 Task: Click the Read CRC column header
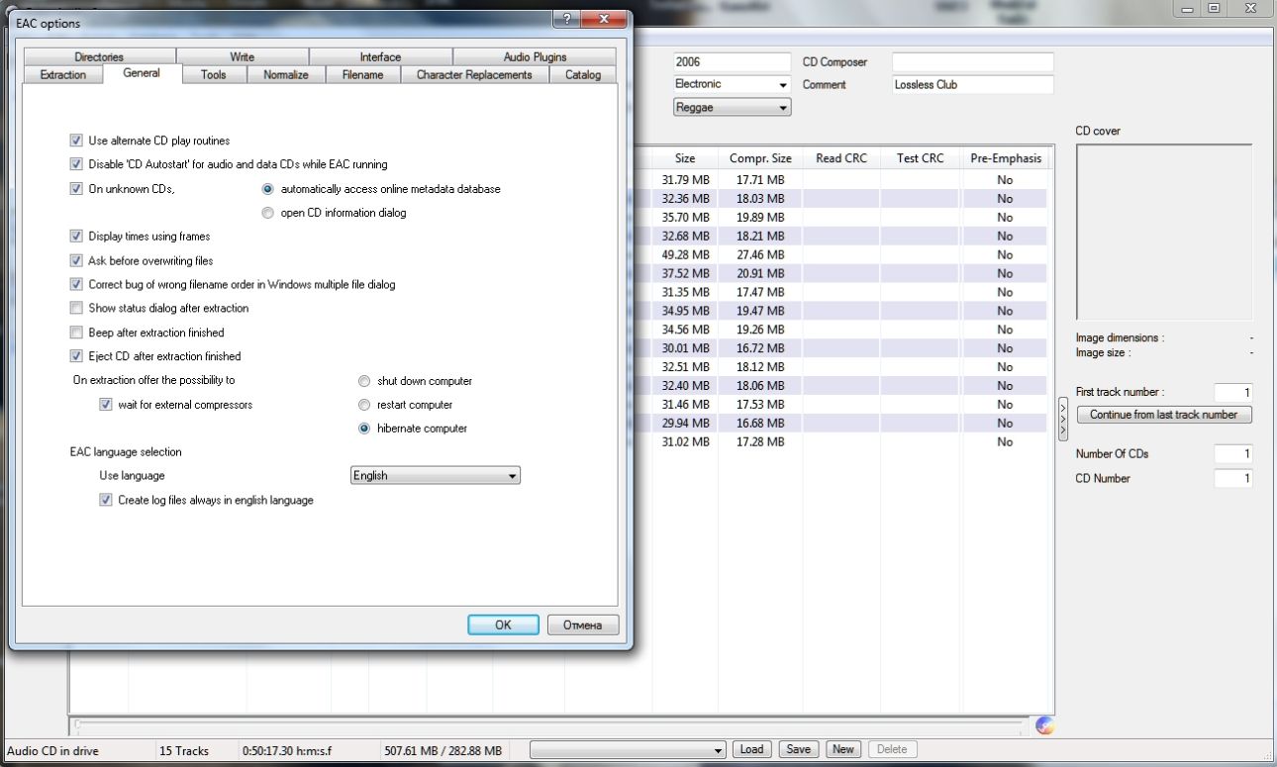(x=841, y=158)
